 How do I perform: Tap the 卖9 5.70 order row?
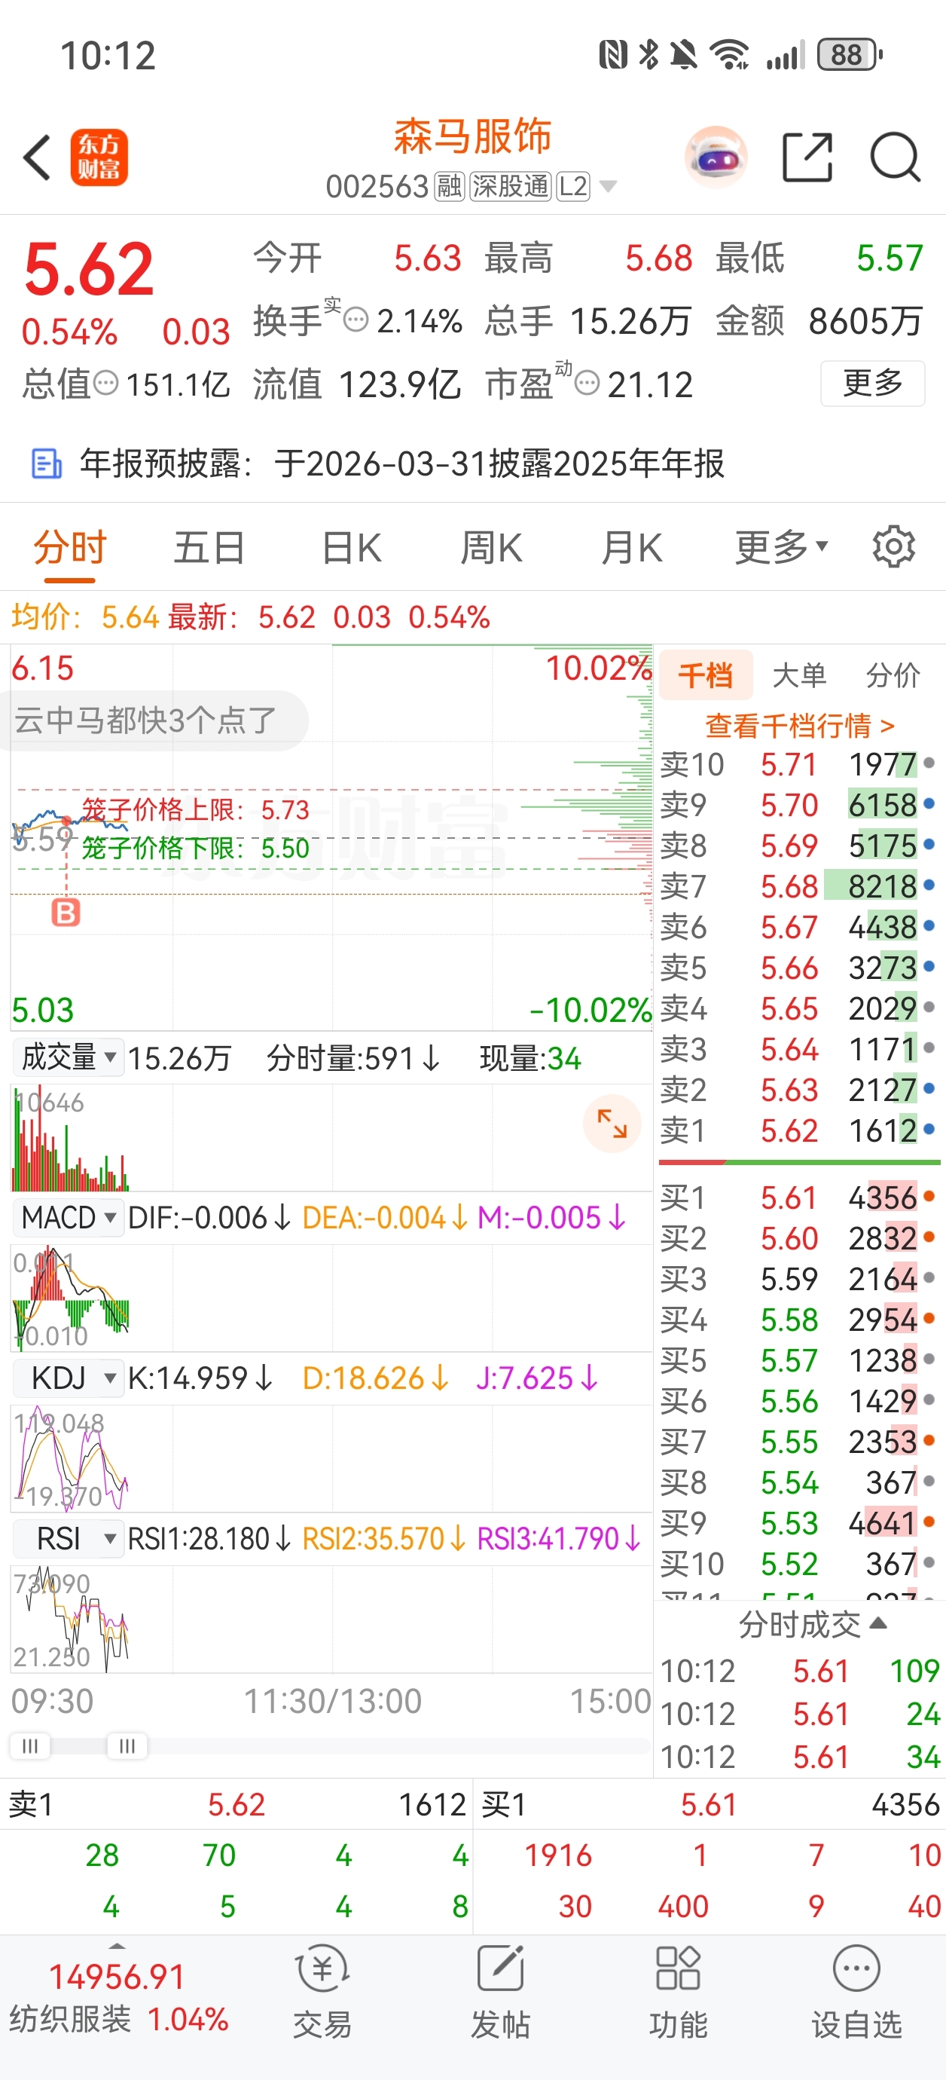tap(798, 805)
